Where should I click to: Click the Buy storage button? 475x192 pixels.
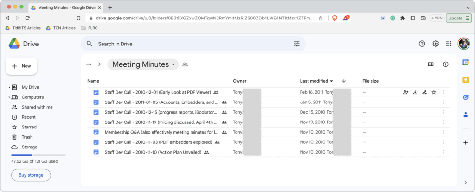tap(31, 175)
